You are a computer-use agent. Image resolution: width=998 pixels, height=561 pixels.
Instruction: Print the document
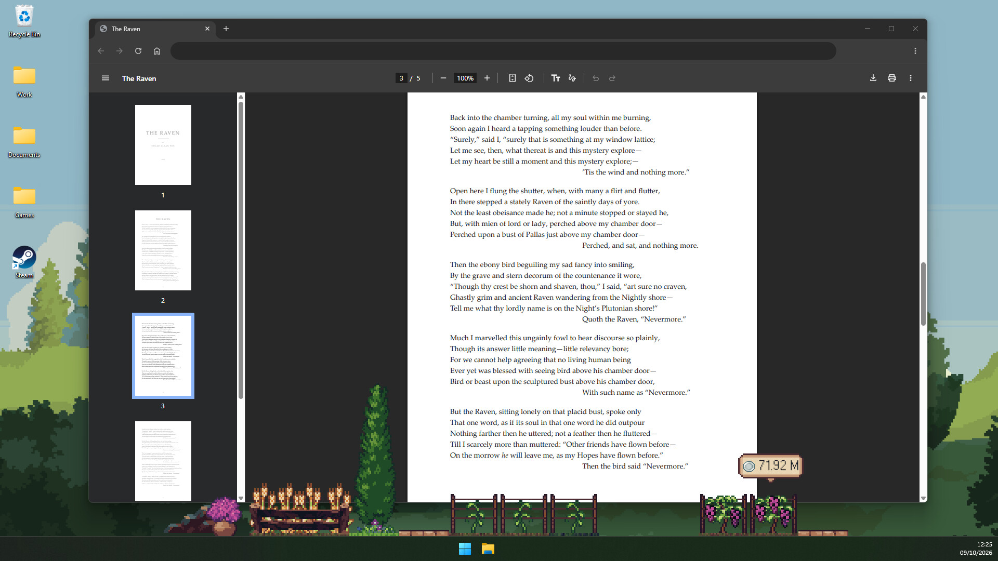(x=892, y=78)
